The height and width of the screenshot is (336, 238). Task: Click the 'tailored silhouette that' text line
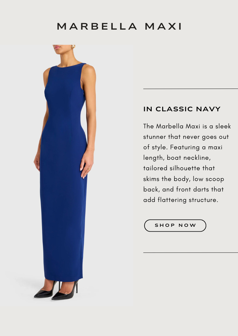(179, 168)
